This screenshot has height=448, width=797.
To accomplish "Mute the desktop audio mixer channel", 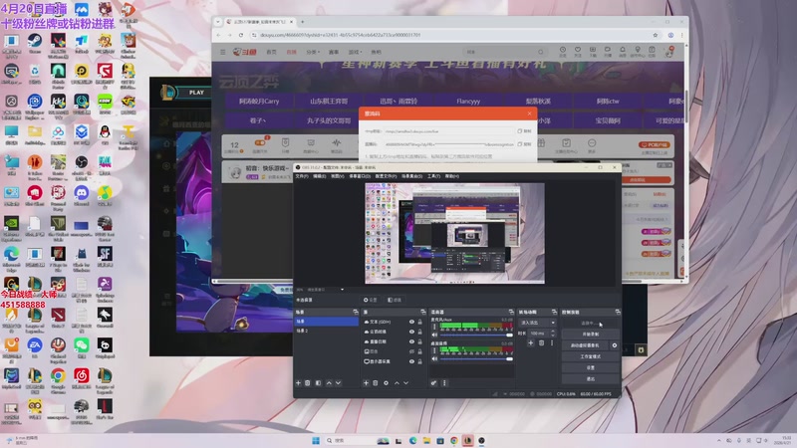I will point(434,358).
